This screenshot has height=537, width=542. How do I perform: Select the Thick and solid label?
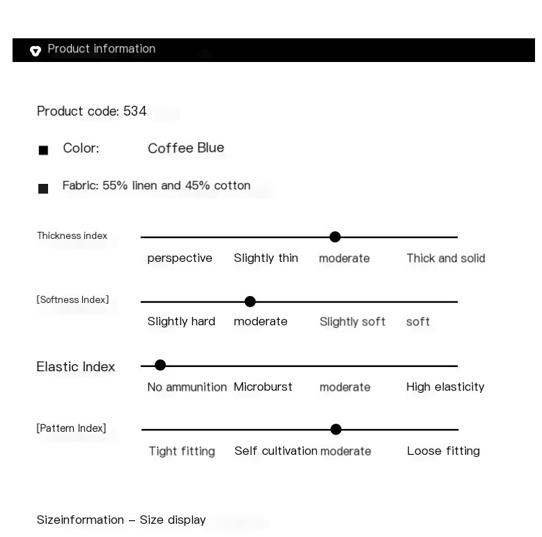(x=445, y=258)
